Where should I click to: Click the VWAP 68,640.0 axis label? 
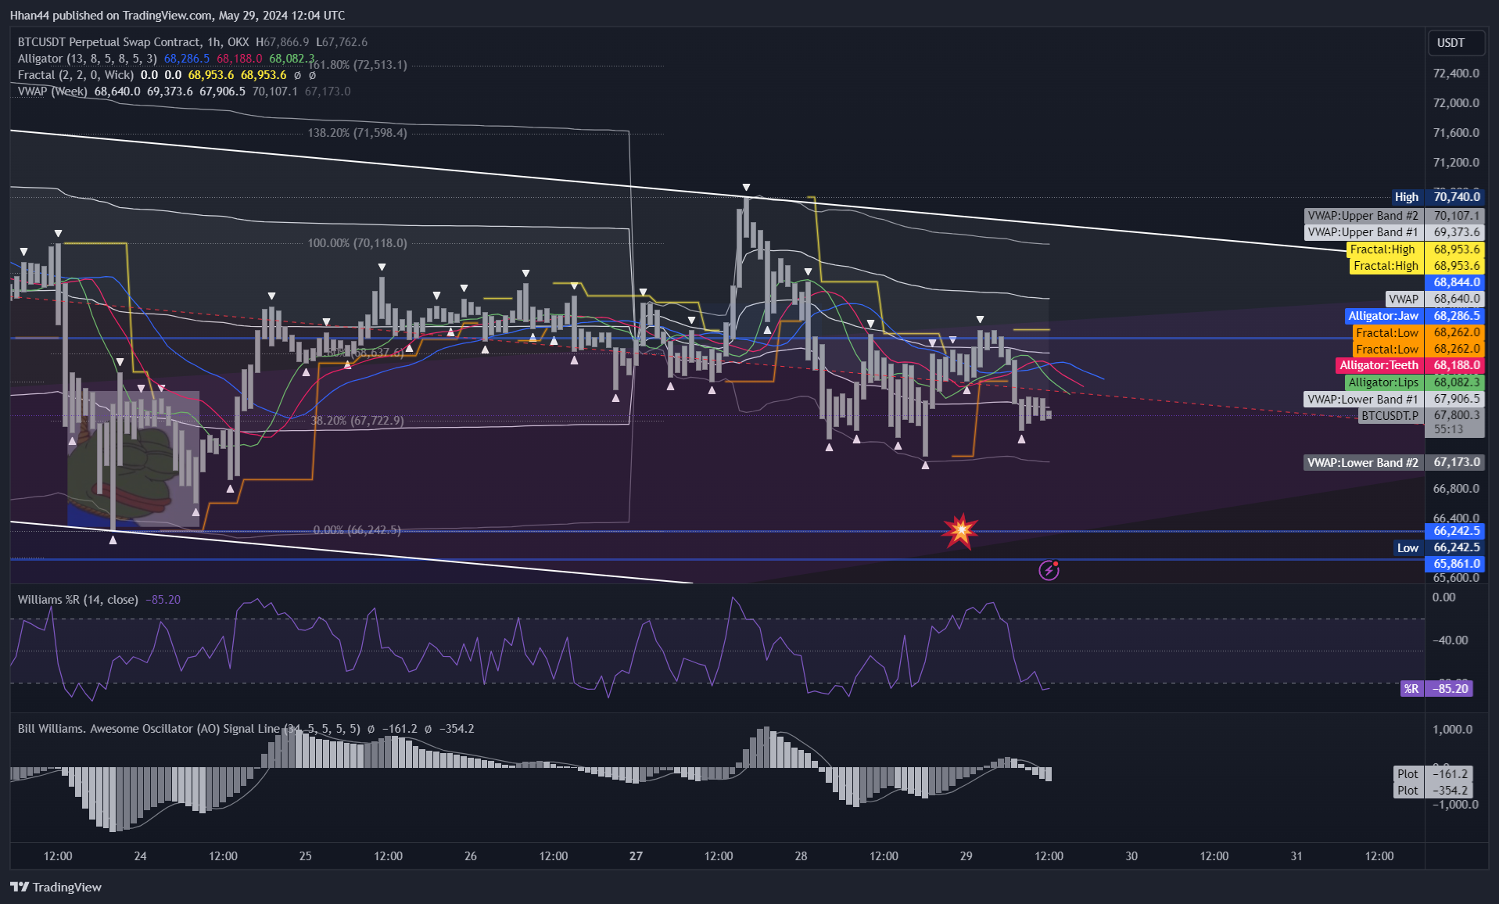[1435, 299]
